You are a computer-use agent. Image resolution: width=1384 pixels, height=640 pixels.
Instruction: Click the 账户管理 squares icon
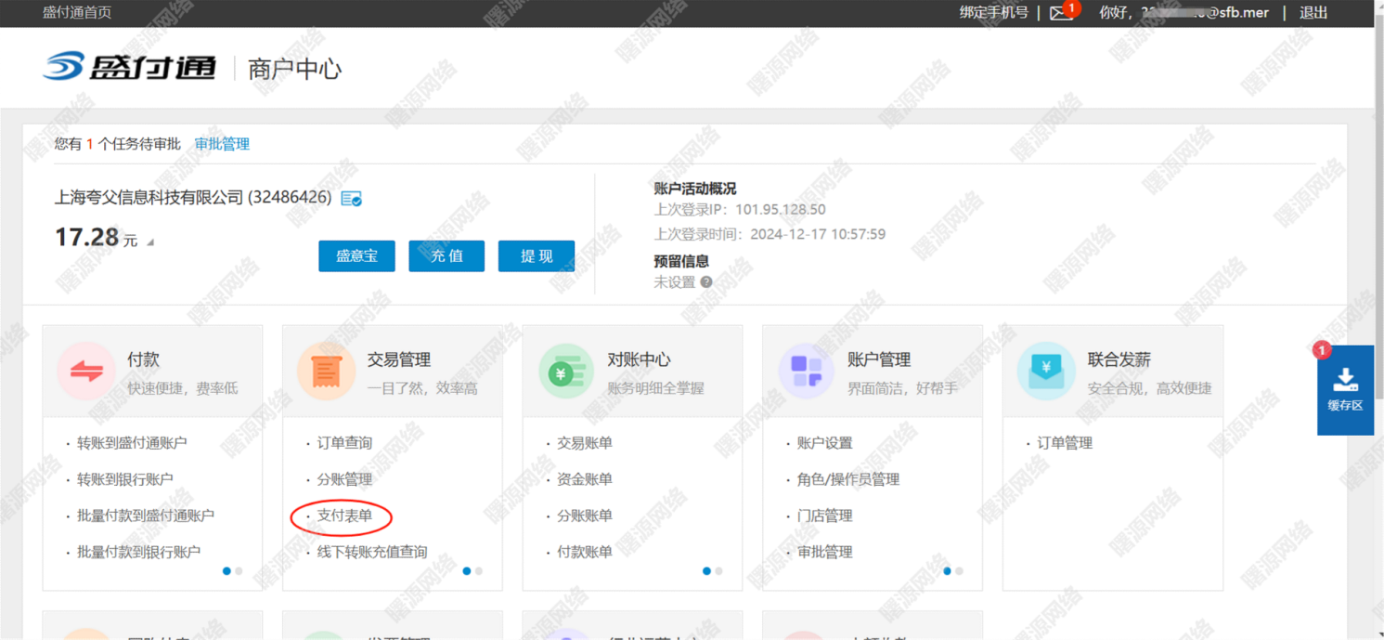[x=806, y=372]
